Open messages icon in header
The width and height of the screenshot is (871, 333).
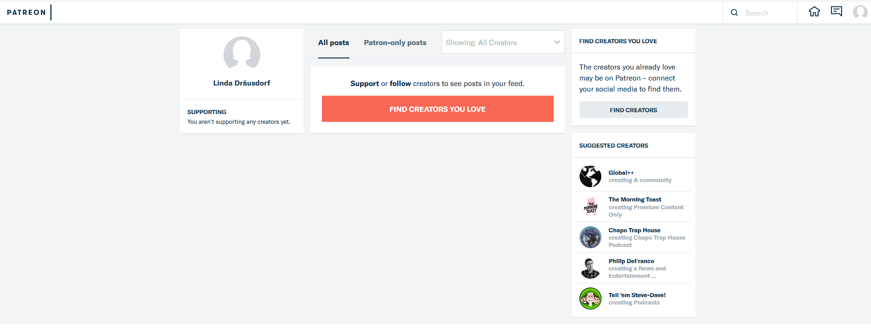837,11
